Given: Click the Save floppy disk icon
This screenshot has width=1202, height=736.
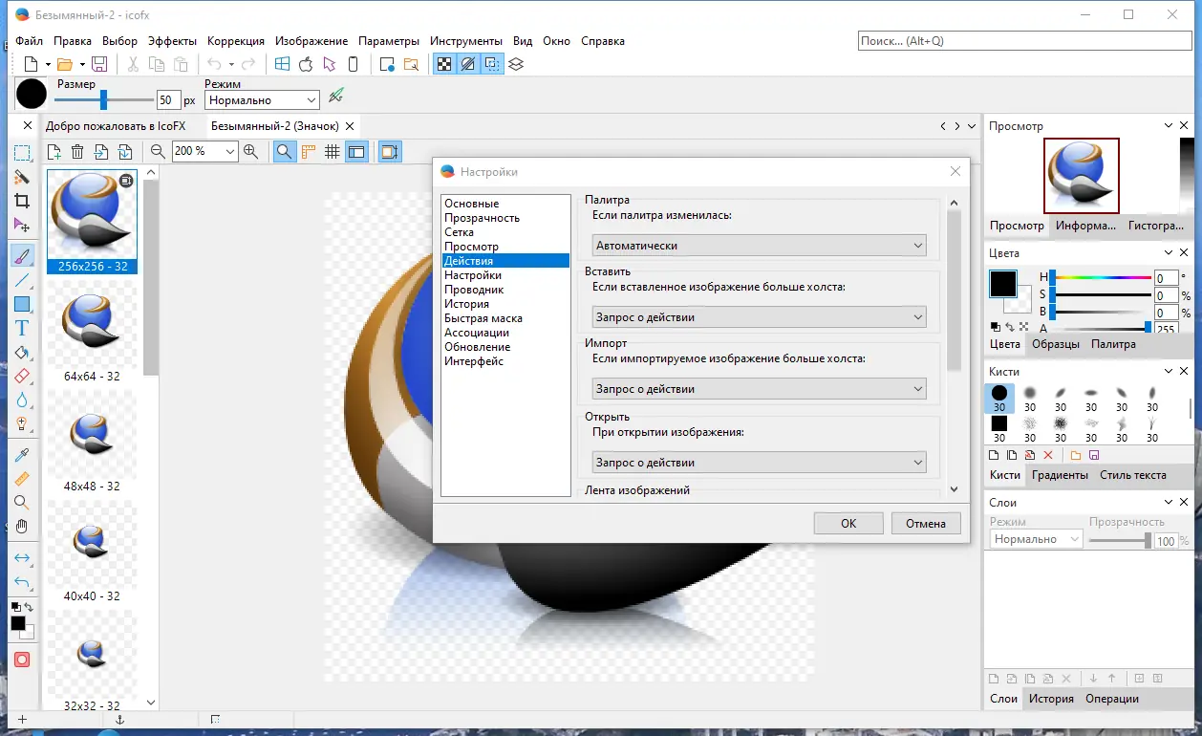Looking at the screenshot, I should point(99,64).
